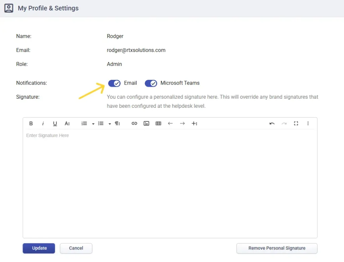344x262 pixels.
Task: Undo the last signature edit
Action: tap(272, 124)
